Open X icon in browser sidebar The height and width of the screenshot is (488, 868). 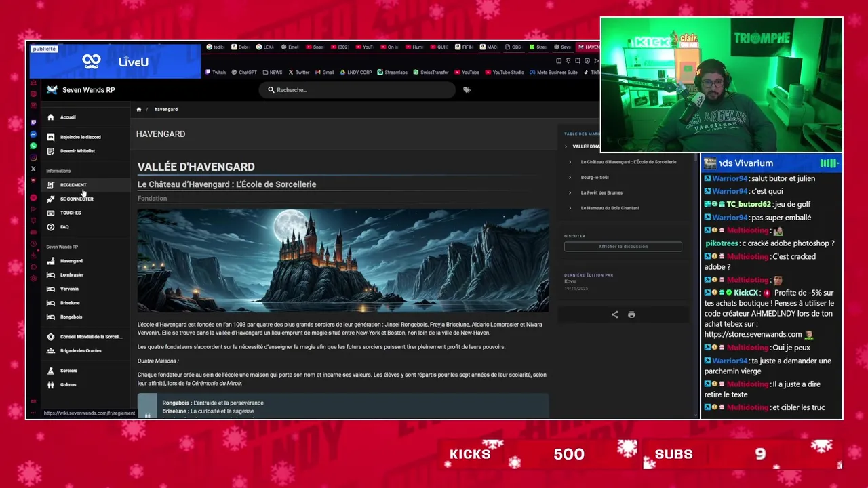tap(33, 169)
